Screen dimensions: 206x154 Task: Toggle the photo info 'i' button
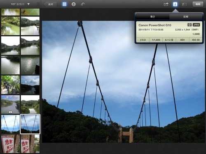pyautogui.click(x=175, y=4)
